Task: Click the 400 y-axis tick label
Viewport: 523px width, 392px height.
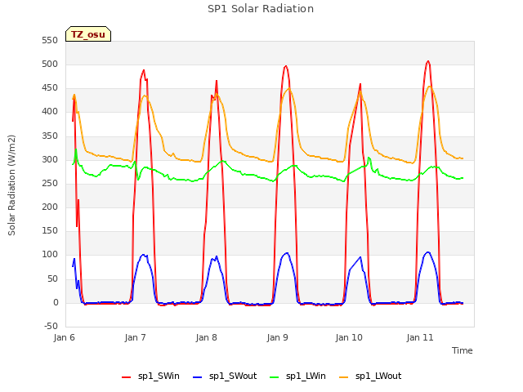Action: pos(50,112)
